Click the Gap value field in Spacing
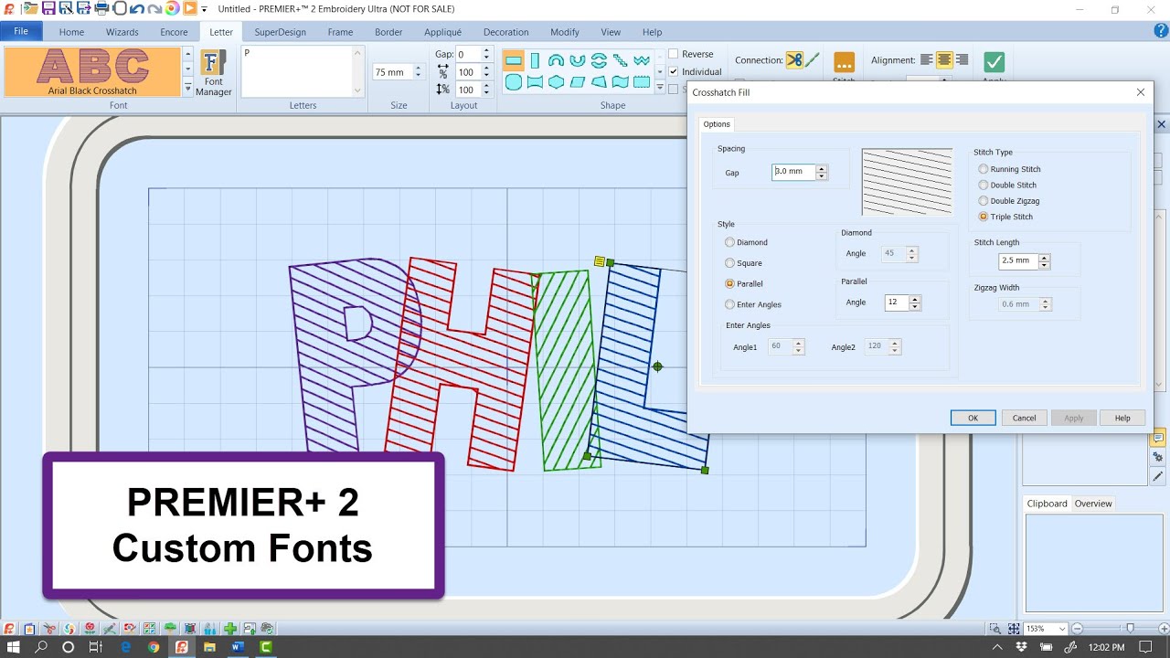Viewport: 1170px width, 658px height. 793,172
